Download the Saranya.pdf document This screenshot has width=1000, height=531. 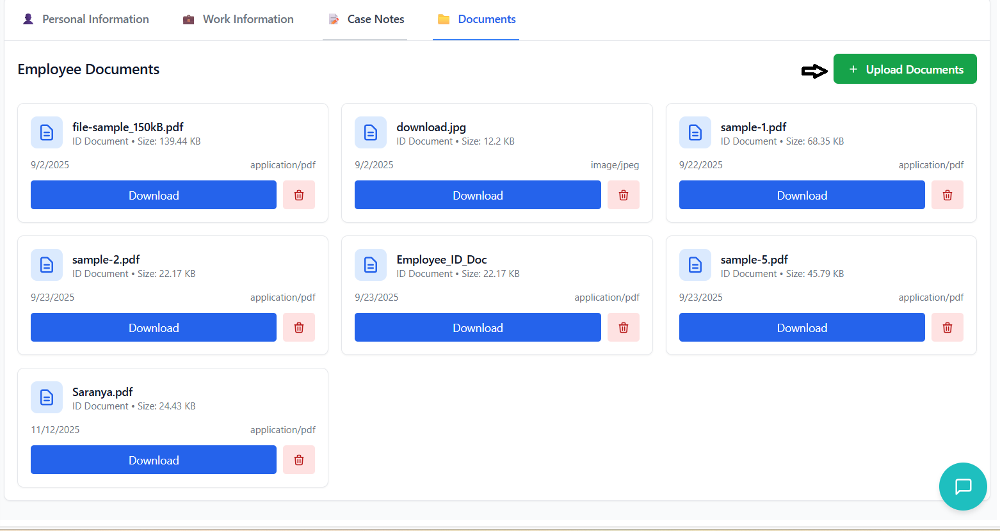pyautogui.click(x=154, y=460)
